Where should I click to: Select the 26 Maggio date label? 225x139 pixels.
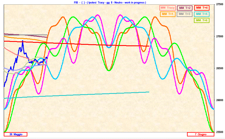16,134
